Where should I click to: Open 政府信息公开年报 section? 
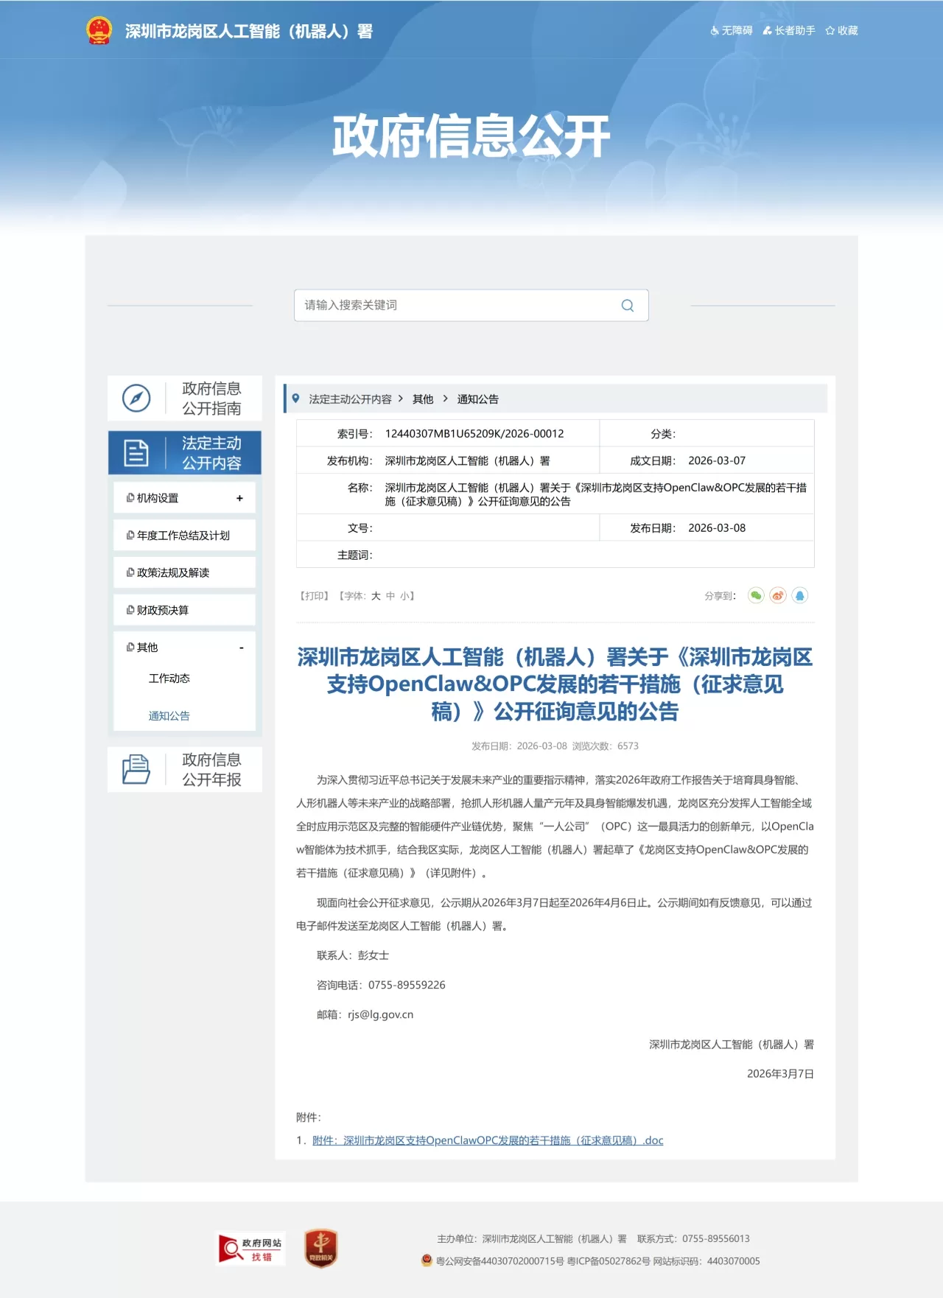point(185,770)
